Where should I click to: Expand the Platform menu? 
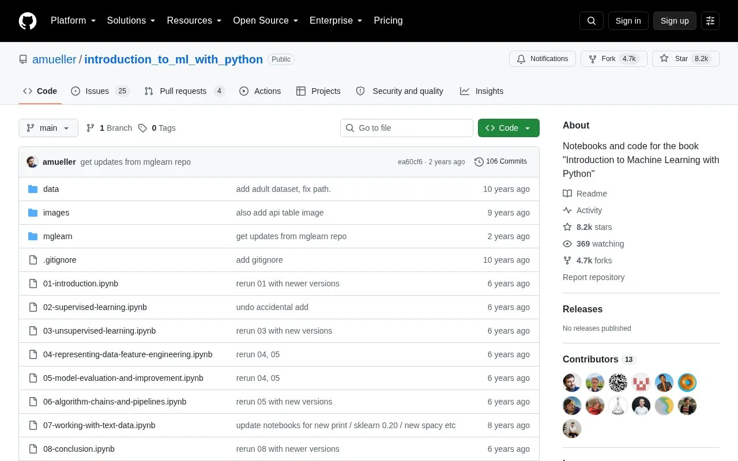(x=73, y=21)
